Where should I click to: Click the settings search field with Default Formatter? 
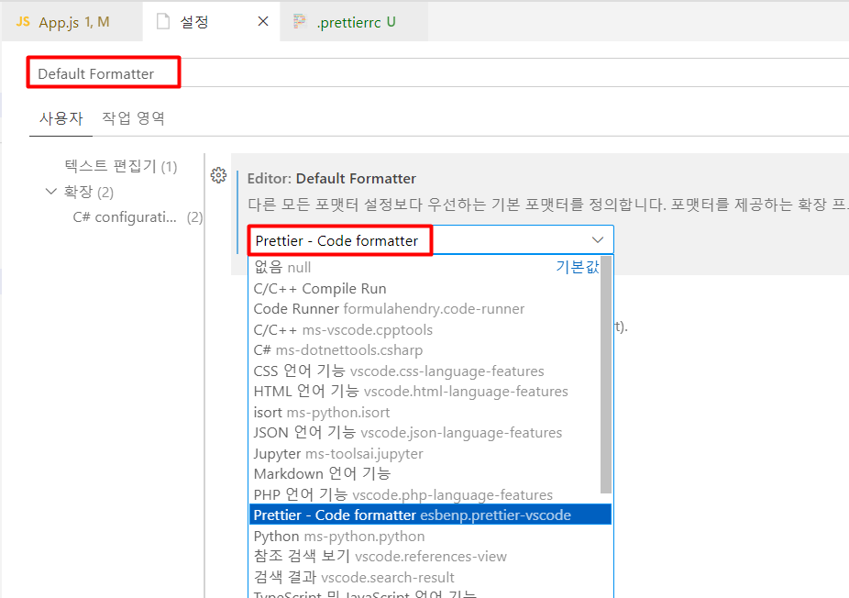pyautogui.click(x=437, y=72)
